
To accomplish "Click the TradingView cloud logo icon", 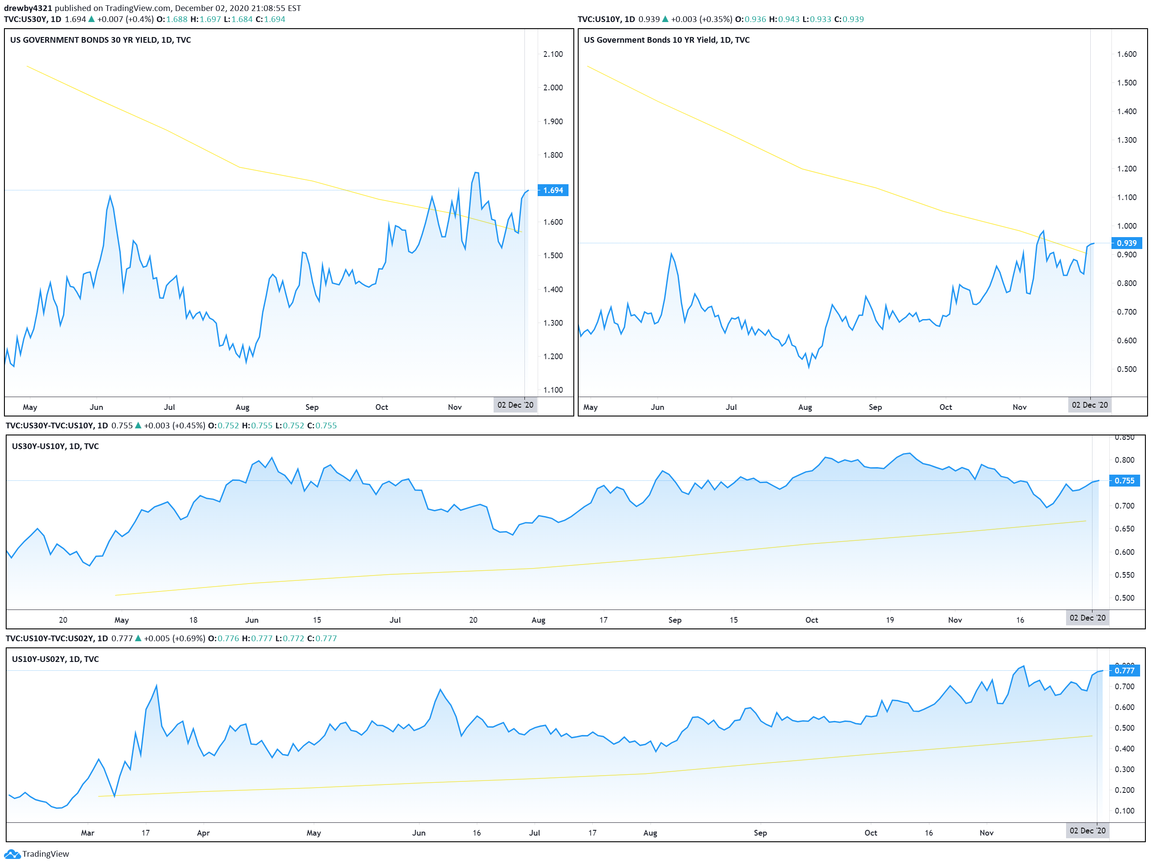I will click(x=12, y=854).
